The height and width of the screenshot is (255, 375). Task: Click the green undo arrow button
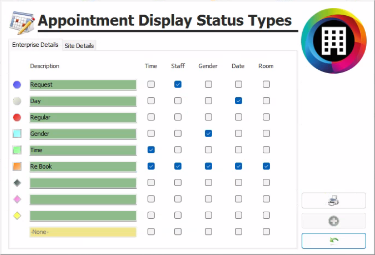click(x=334, y=241)
